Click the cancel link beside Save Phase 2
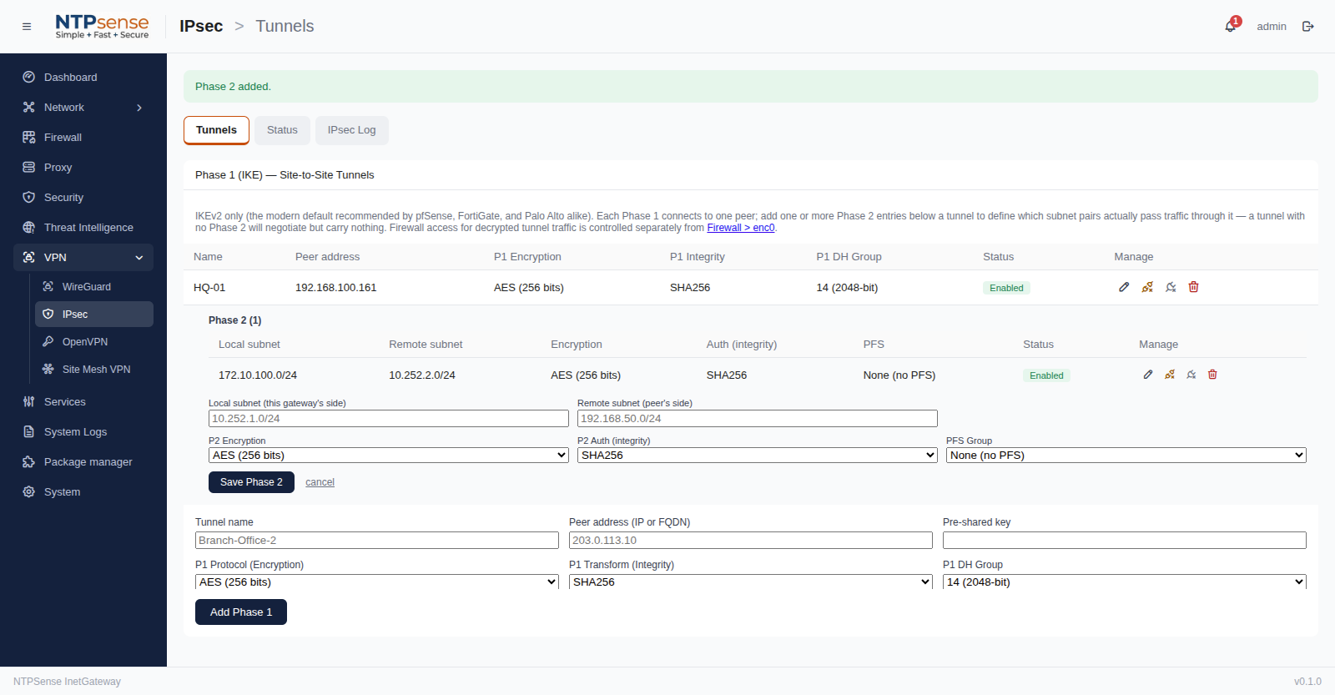Image resolution: width=1335 pixels, height=695 pixels. coord(320,482)
